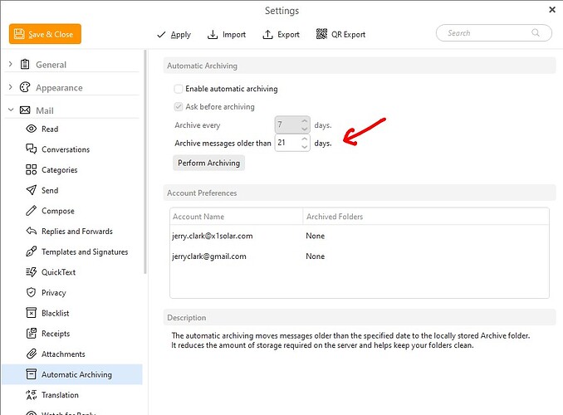
Task: Expand the General settings section
Action: pyautogui.click(x=10, y=65)
